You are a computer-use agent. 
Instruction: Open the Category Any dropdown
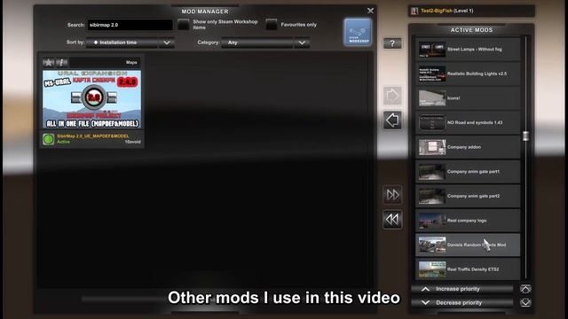[x=265, y=43]
